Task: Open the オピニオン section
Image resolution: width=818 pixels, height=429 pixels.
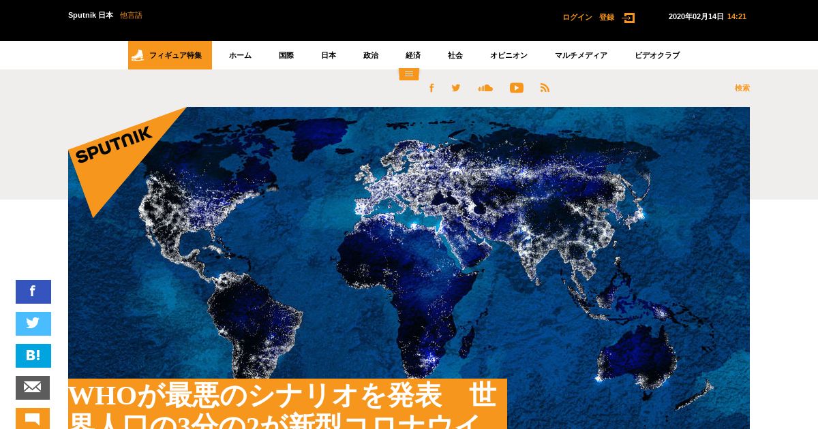Action: tap(509, 55)
